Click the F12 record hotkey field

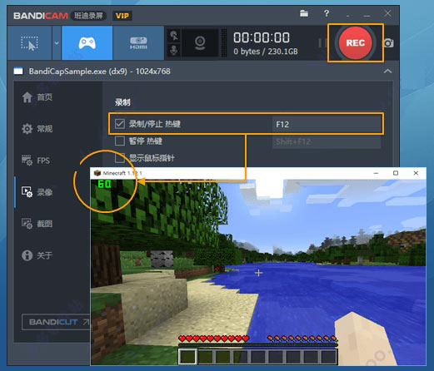[x=327, y=124]
